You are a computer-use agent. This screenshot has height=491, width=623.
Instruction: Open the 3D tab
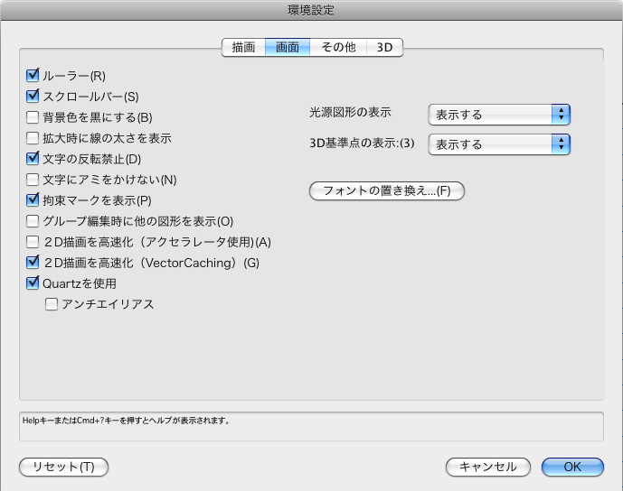[384, 48]
